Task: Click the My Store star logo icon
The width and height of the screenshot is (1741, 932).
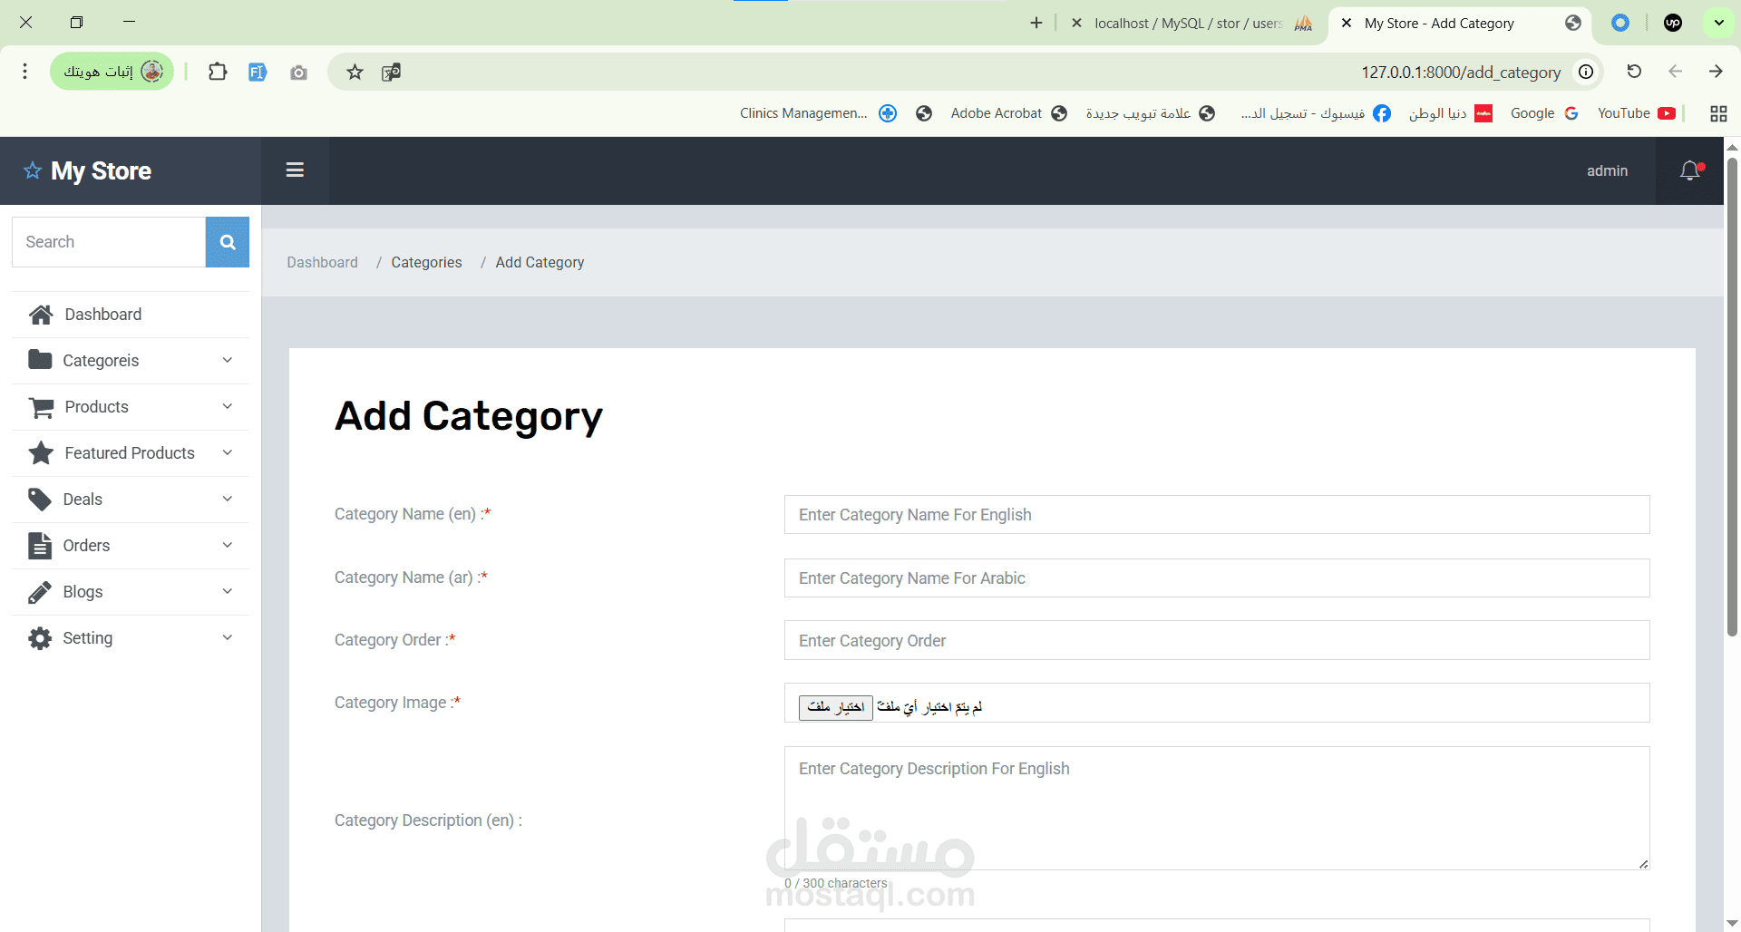Action: point(33,170)
